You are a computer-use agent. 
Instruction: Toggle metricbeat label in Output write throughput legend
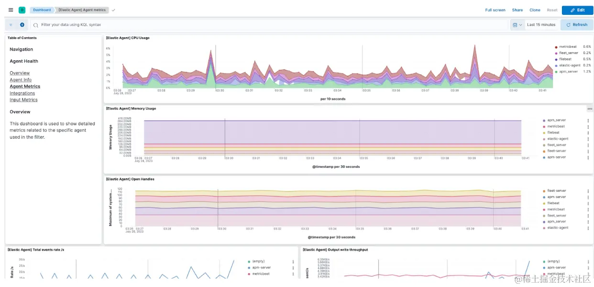point(556,274)
